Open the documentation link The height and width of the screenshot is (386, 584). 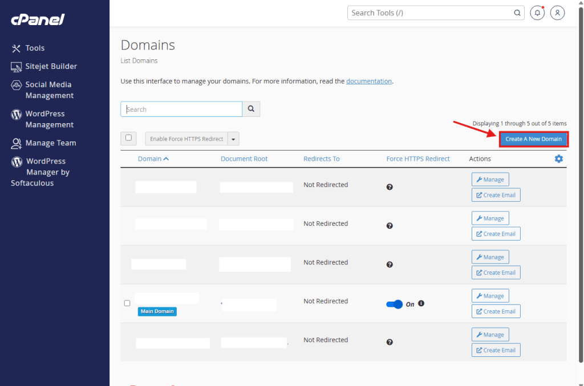click(368, 81)
